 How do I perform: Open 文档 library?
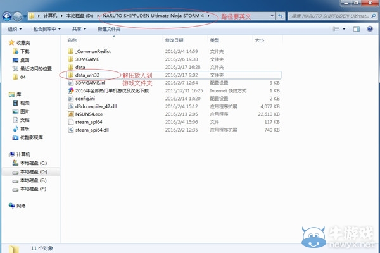point(25,120)
